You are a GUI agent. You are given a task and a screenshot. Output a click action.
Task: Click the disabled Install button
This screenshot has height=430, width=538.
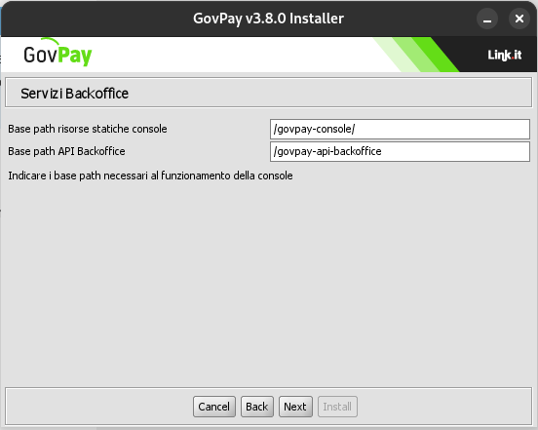(337, 407)
